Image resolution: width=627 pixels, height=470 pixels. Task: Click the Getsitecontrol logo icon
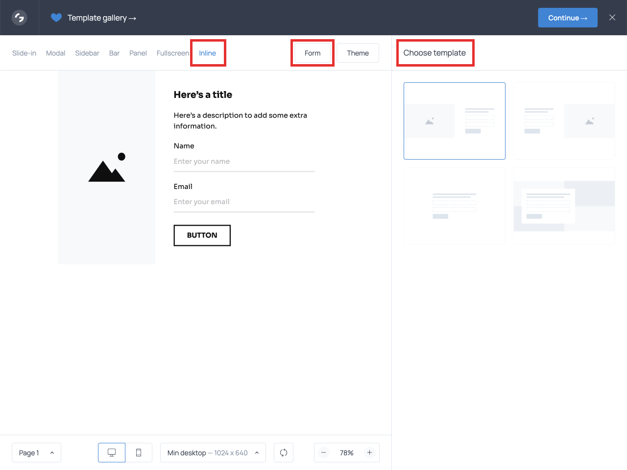tap(19, 17)
